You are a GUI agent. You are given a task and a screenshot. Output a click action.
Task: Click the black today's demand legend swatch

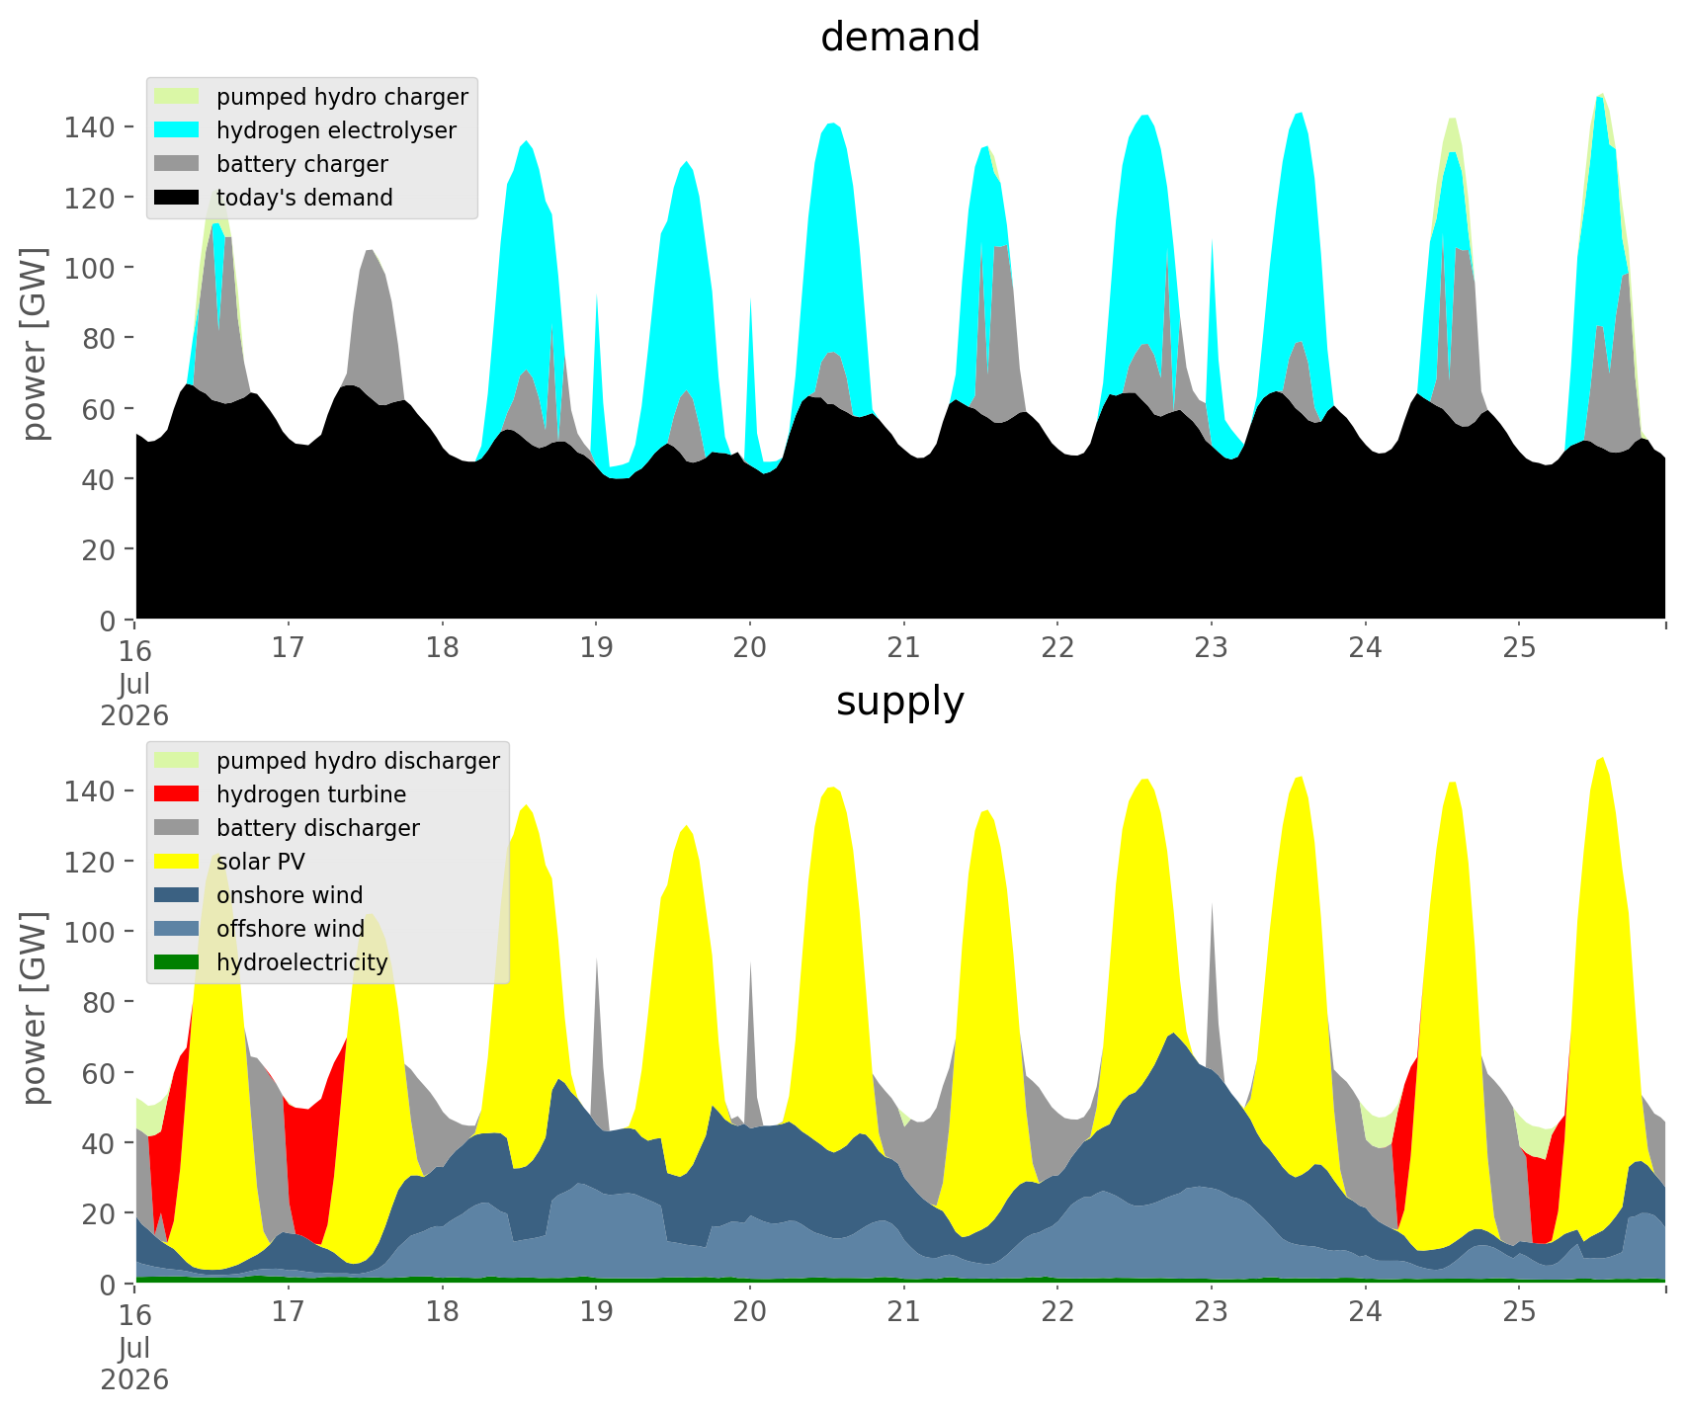tap(178, 198)
